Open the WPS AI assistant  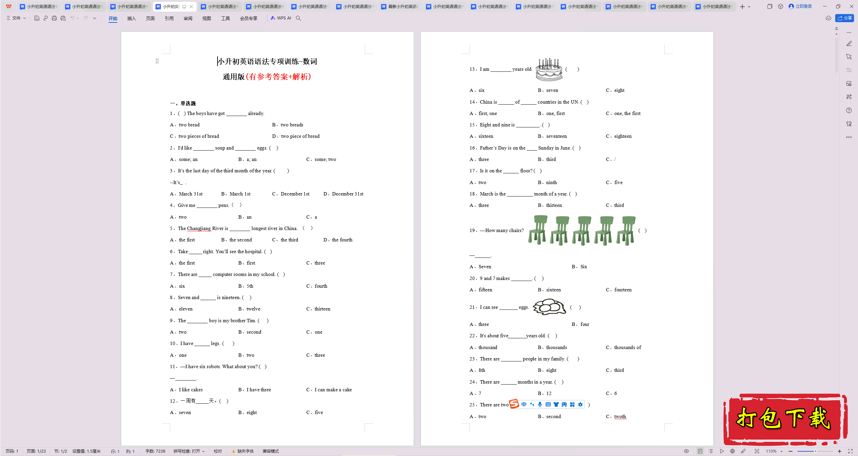(281, 18)
